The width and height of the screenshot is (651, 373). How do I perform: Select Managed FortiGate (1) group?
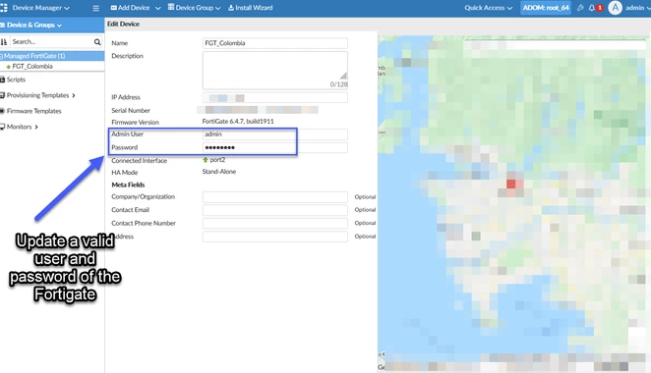click(52, 56)
